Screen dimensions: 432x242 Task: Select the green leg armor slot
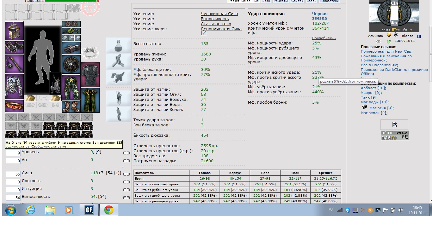[71, 87]
